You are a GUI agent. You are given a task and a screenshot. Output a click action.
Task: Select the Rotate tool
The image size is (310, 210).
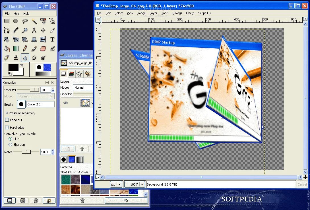[7, 39]
